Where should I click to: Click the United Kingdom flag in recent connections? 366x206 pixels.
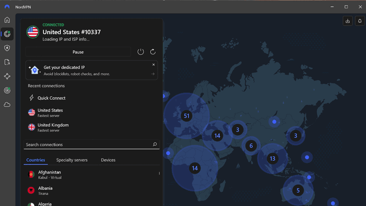click(32, 127)
